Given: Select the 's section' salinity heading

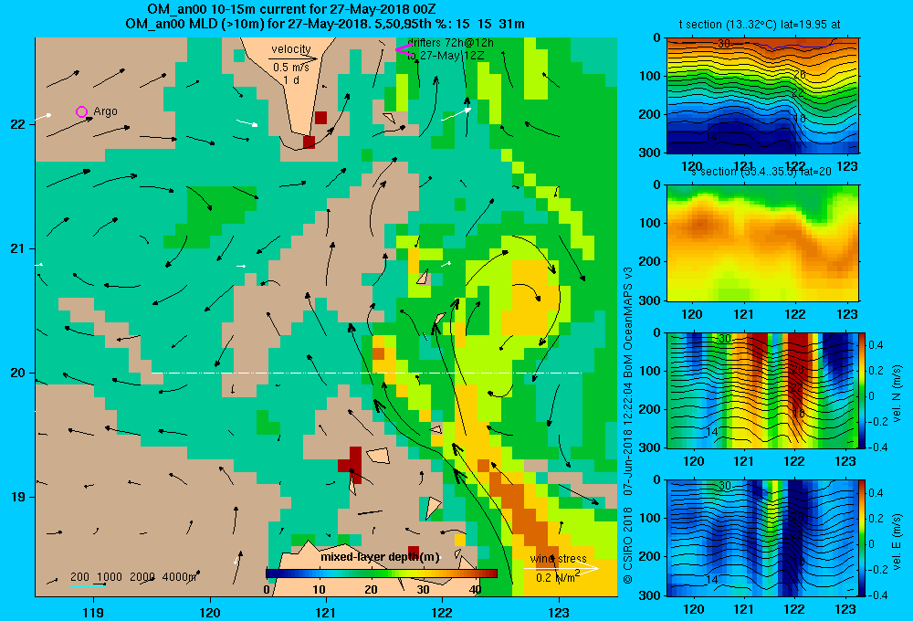Looking at the screenshot, I should 761,172.
